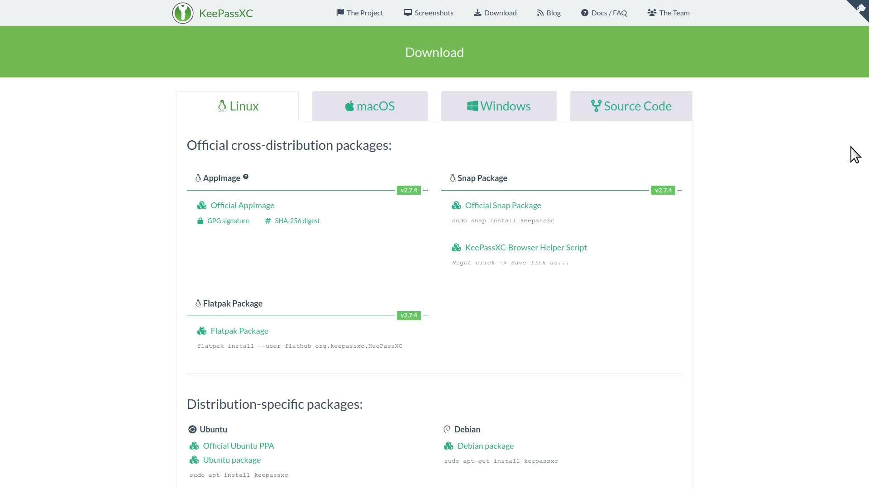
Task: Click the fork icon on Source Code tab
Action: (596, 106)
